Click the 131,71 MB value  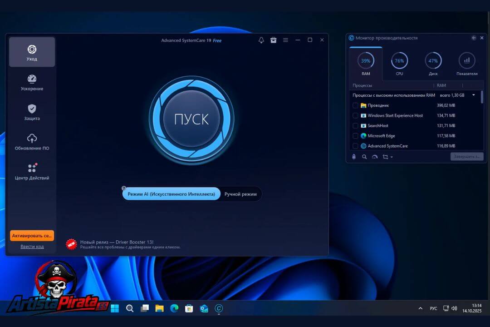point(446,126)
